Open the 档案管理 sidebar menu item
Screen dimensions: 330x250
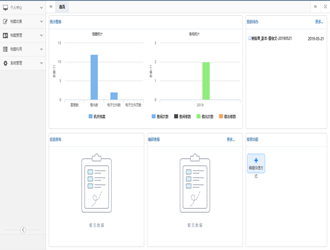click(23, 36)
